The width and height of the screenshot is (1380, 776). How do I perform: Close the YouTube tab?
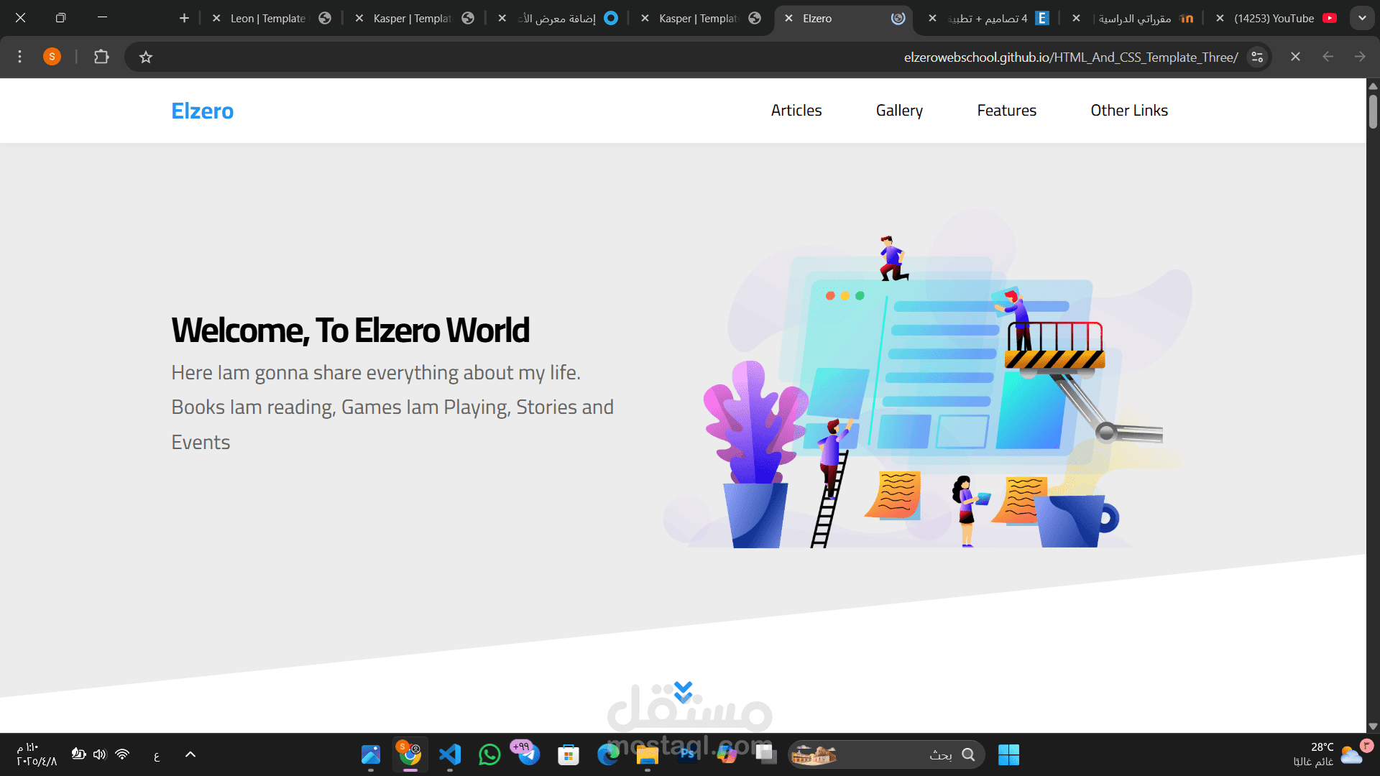point(1220,18)
